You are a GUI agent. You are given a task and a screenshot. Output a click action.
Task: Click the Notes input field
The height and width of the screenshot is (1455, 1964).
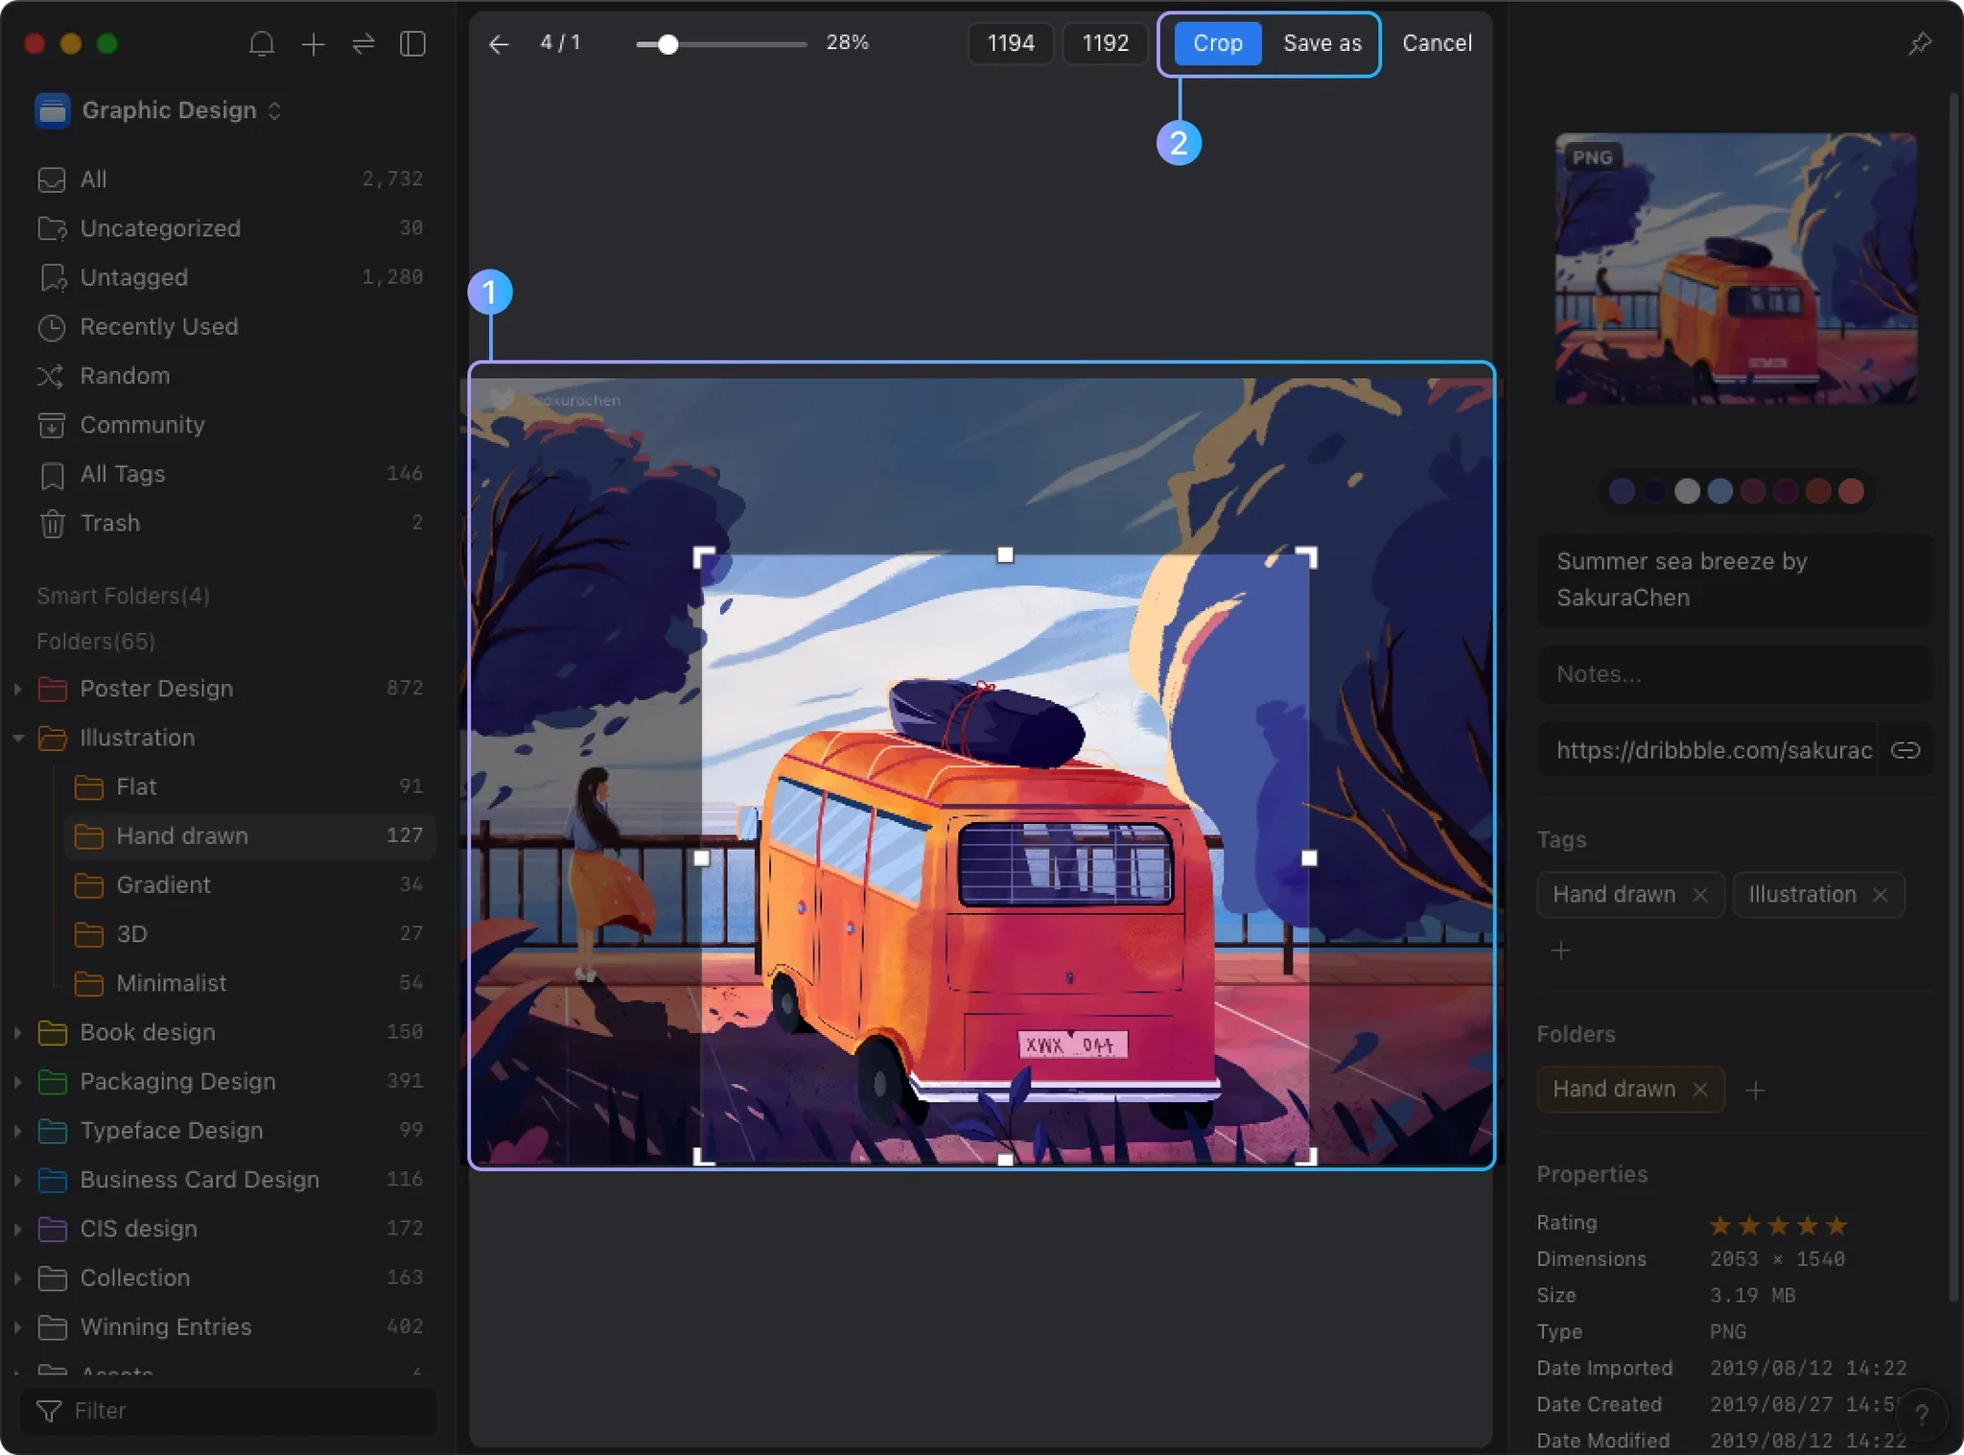[x=1735, y=674]
